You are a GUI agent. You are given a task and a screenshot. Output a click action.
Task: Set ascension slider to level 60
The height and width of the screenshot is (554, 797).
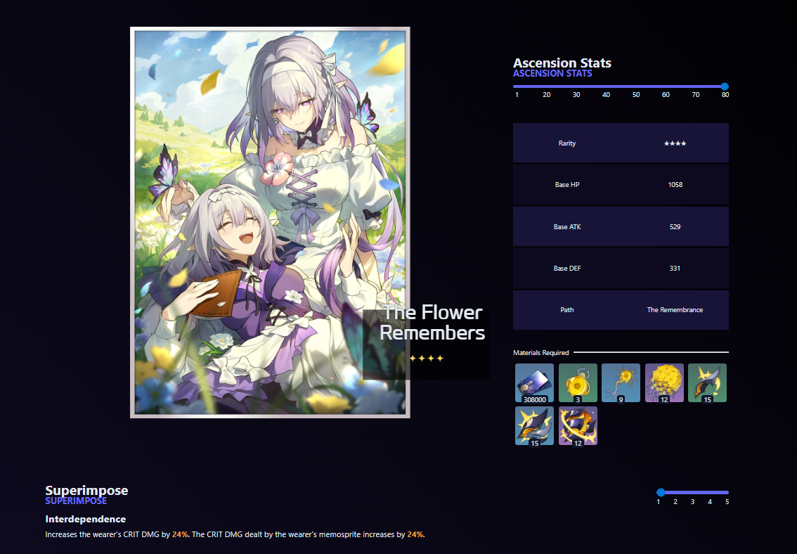pos(666,94)
